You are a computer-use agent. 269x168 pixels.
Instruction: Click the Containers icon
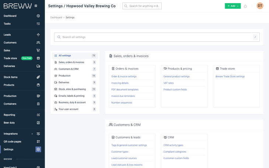click(x=38, y=104)
